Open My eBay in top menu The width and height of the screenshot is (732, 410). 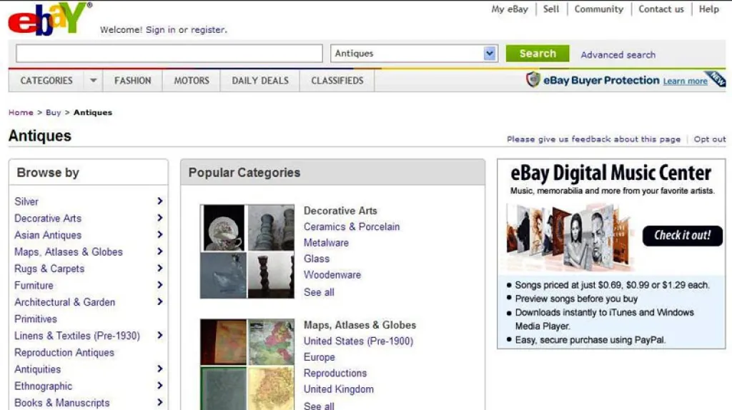point(509,9)
